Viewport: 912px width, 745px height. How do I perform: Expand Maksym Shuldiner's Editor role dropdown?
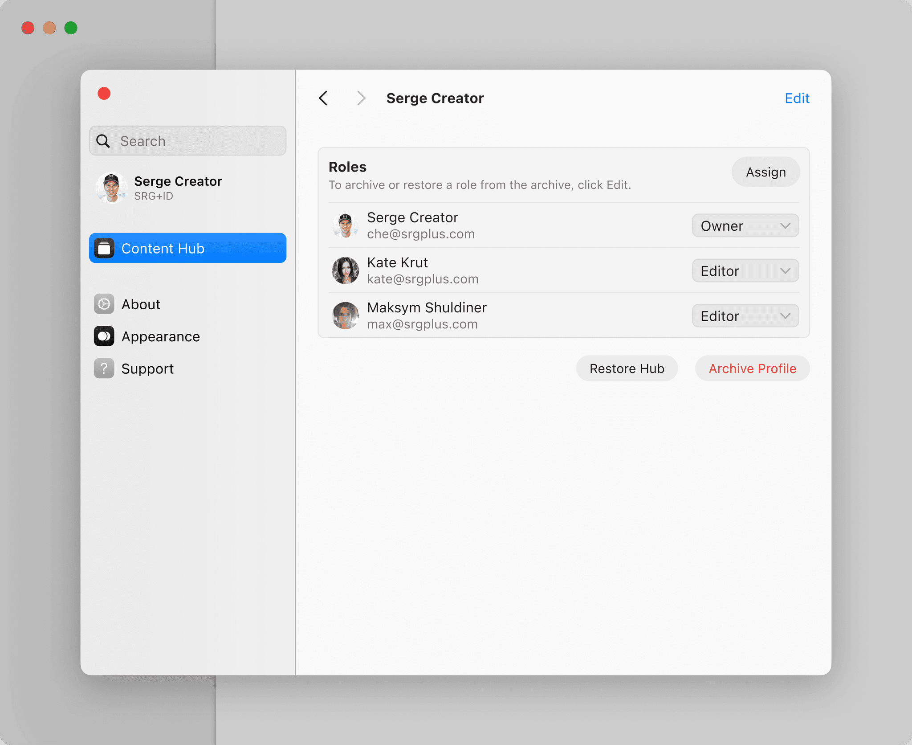(745, 316)
